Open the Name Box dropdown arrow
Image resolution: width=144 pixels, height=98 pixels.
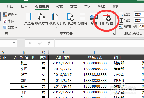(14, 43)
